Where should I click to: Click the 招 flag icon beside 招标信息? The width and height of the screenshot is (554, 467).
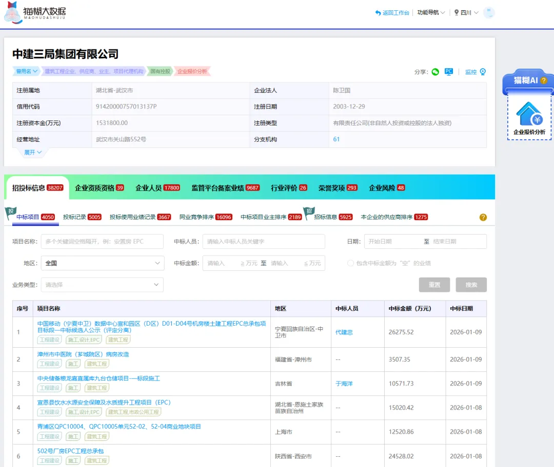tap(309, 213)
